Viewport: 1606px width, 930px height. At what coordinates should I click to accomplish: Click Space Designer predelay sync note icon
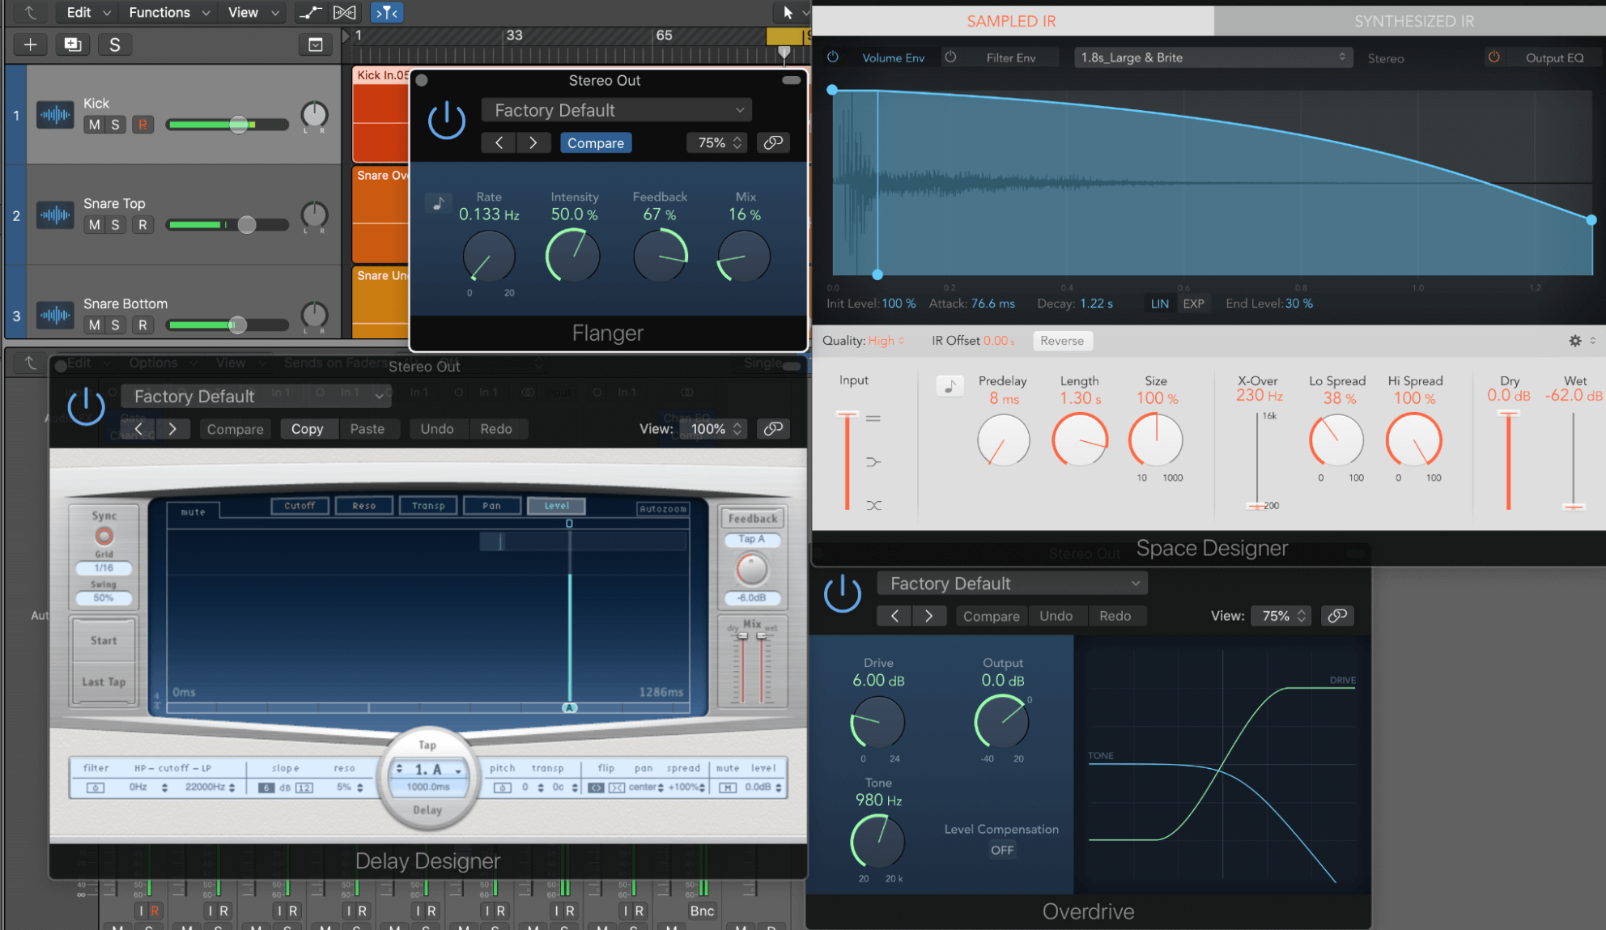tap(950, 385)
